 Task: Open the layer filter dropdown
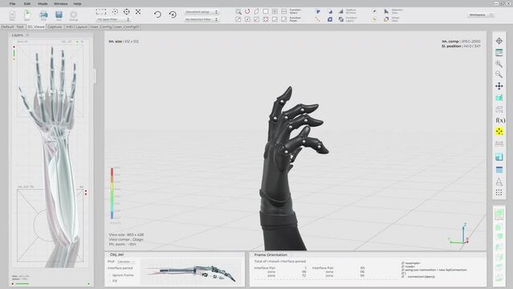pyautogui.click(x=113, y=19)
